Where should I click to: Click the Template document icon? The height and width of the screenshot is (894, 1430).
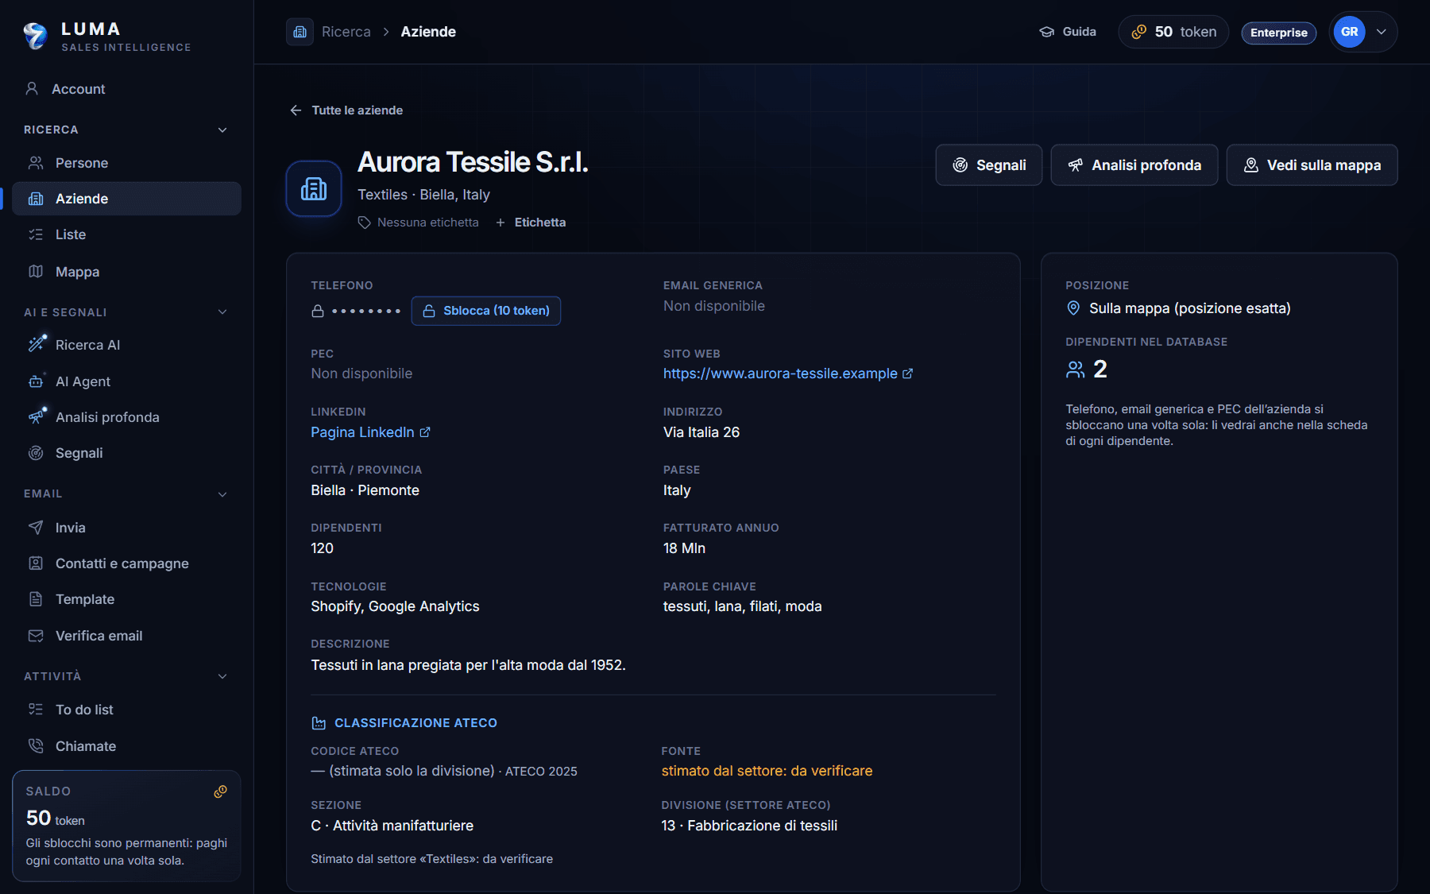[x=36, y=599]
